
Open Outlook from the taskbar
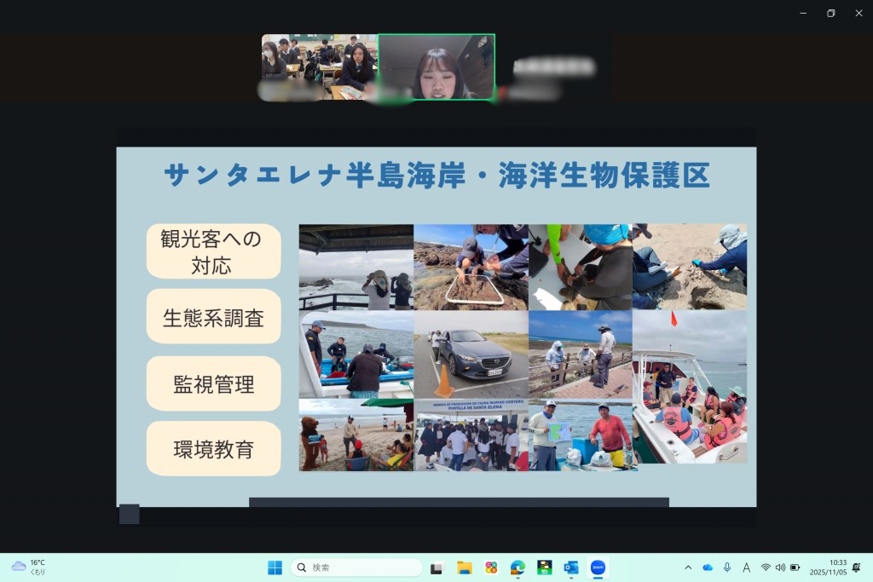pos(571,567)
